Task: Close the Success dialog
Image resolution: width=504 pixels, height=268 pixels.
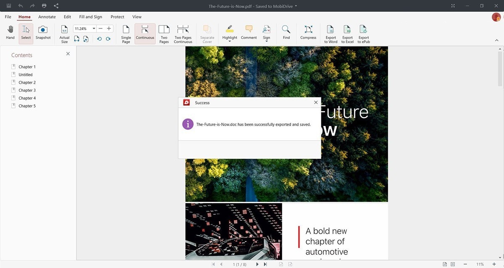Action: click(x=316, y=103)
